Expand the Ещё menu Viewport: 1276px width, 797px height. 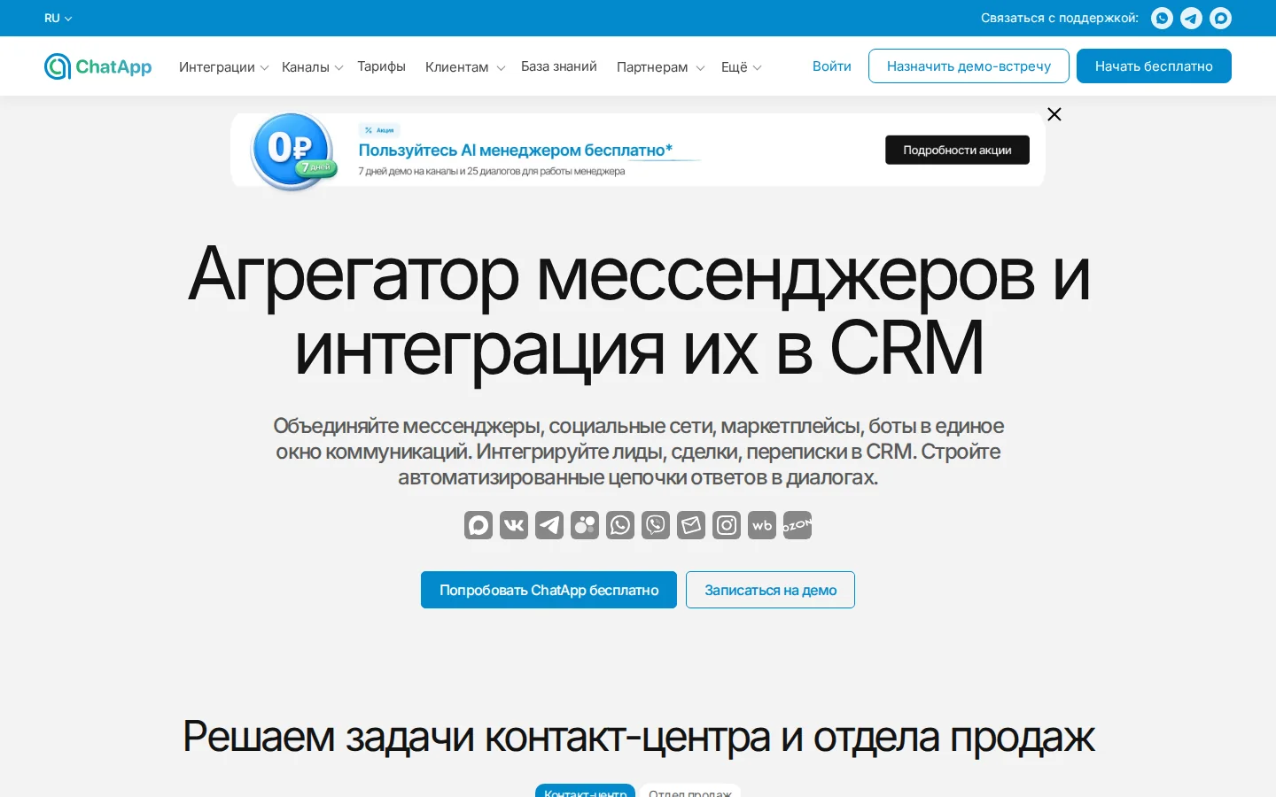click(x=741, y=67)
